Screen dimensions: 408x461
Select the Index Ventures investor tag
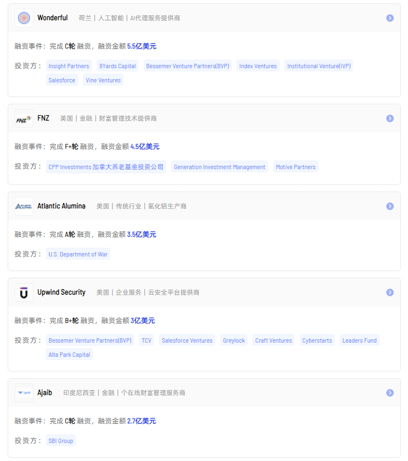[x=258, y=66]
